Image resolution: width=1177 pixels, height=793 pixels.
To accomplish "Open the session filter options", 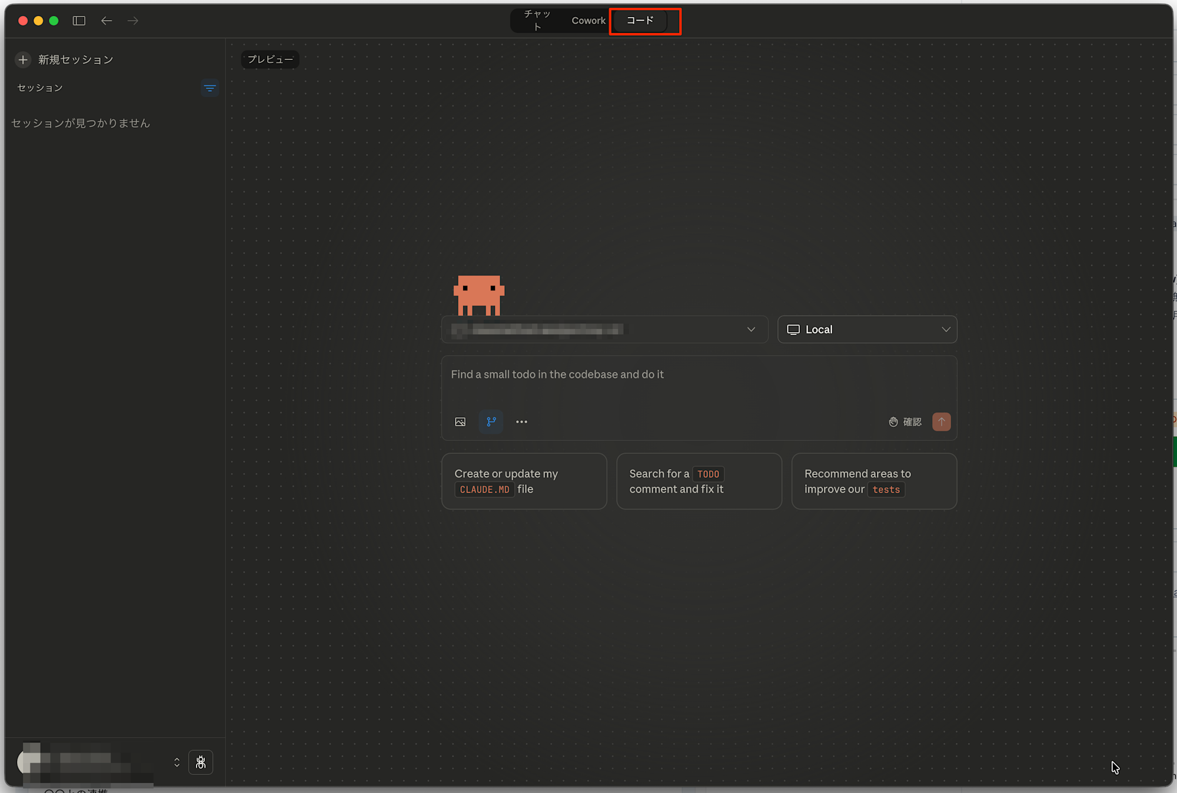I will [210, 88].
